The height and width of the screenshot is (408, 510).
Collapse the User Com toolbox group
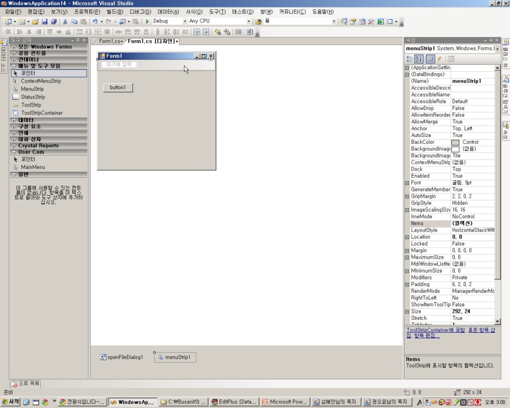coord(13,152)
